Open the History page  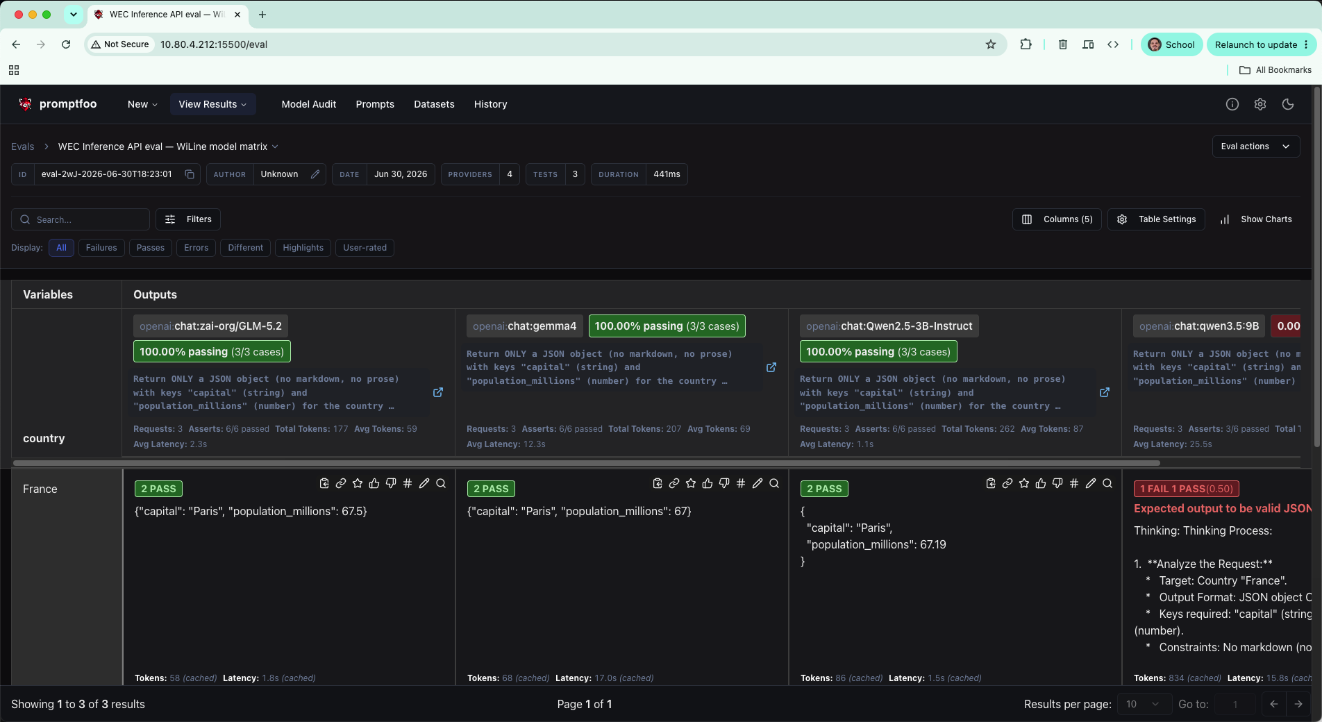(491, 104)
